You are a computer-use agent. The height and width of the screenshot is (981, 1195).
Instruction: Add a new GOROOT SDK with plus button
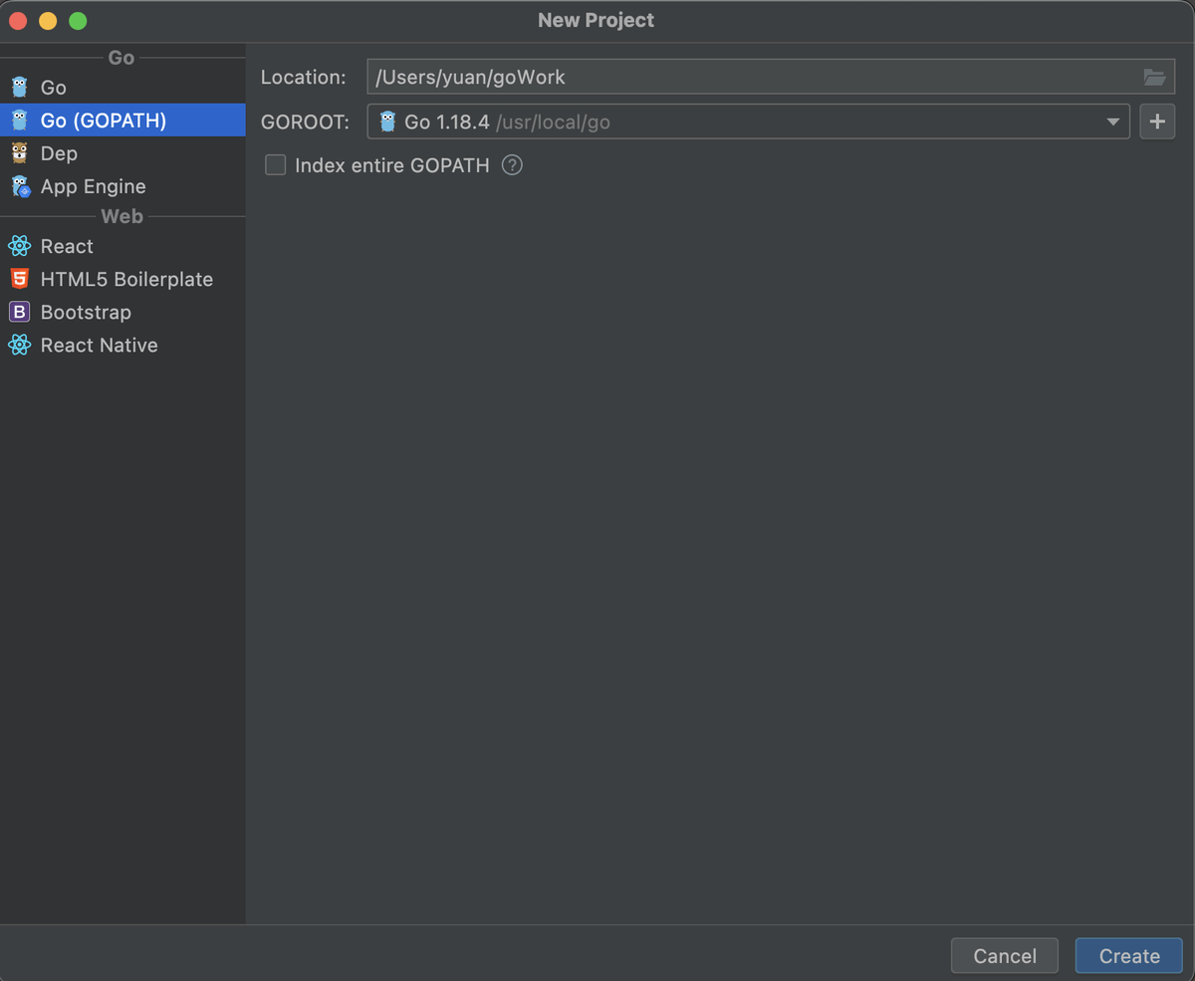(x=1157, y=122)
